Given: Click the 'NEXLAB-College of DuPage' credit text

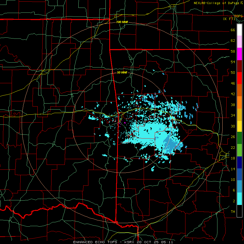Looking at the screenshot, I should (216, 3).
